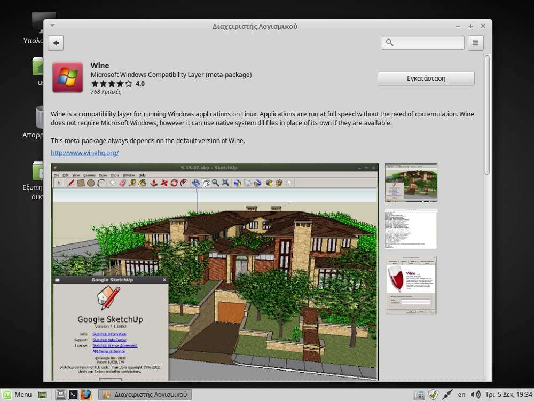
Task: Close the Software Manager window
Action: [x=483, y=26]
